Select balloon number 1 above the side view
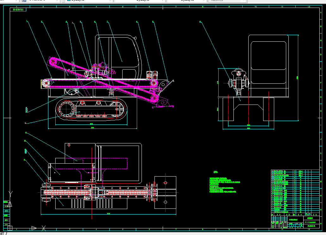Screen dimensions: 326x235 pos(27,21)
